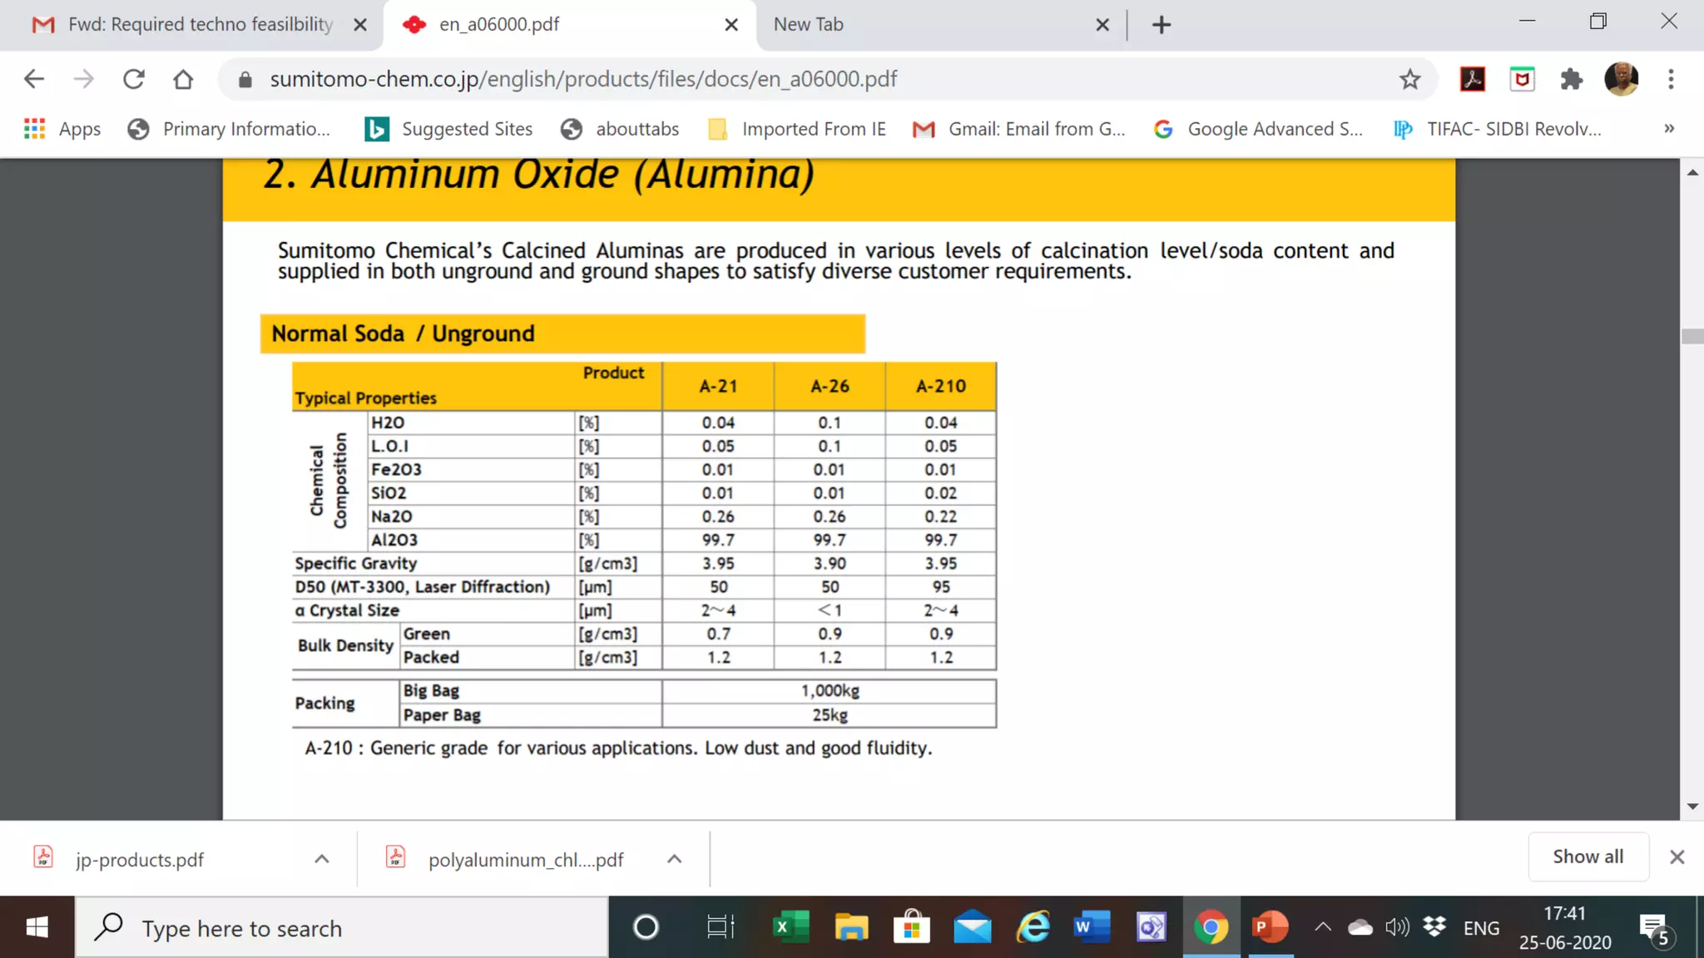The width and height of the screenshot is (1704, 958).
Task: Show more bookmarks overflow chevron
Action: coord(1669,129)
